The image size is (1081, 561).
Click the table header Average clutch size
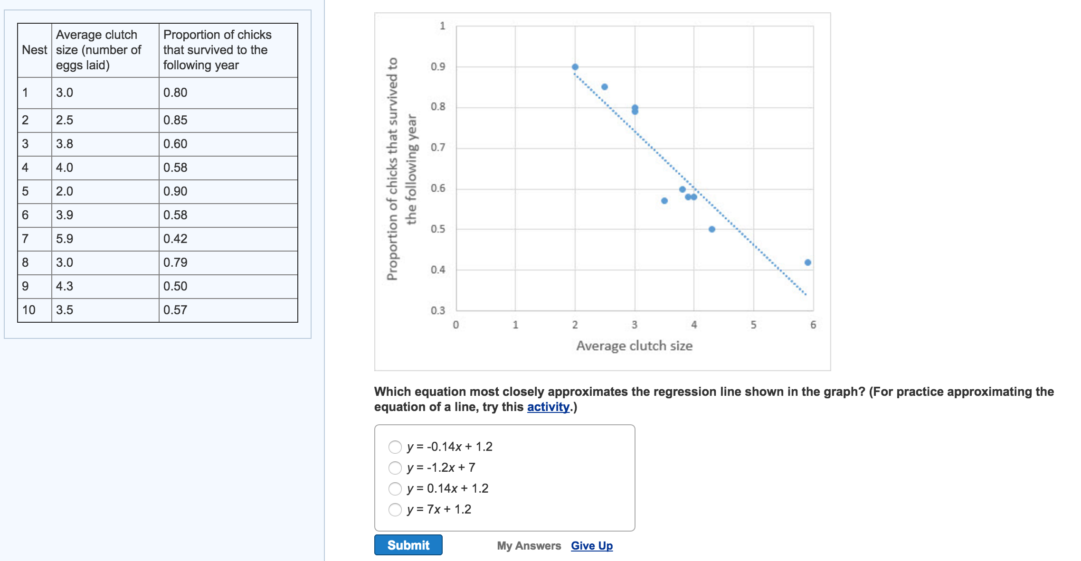pyautogui.click(x=97, y=49)
